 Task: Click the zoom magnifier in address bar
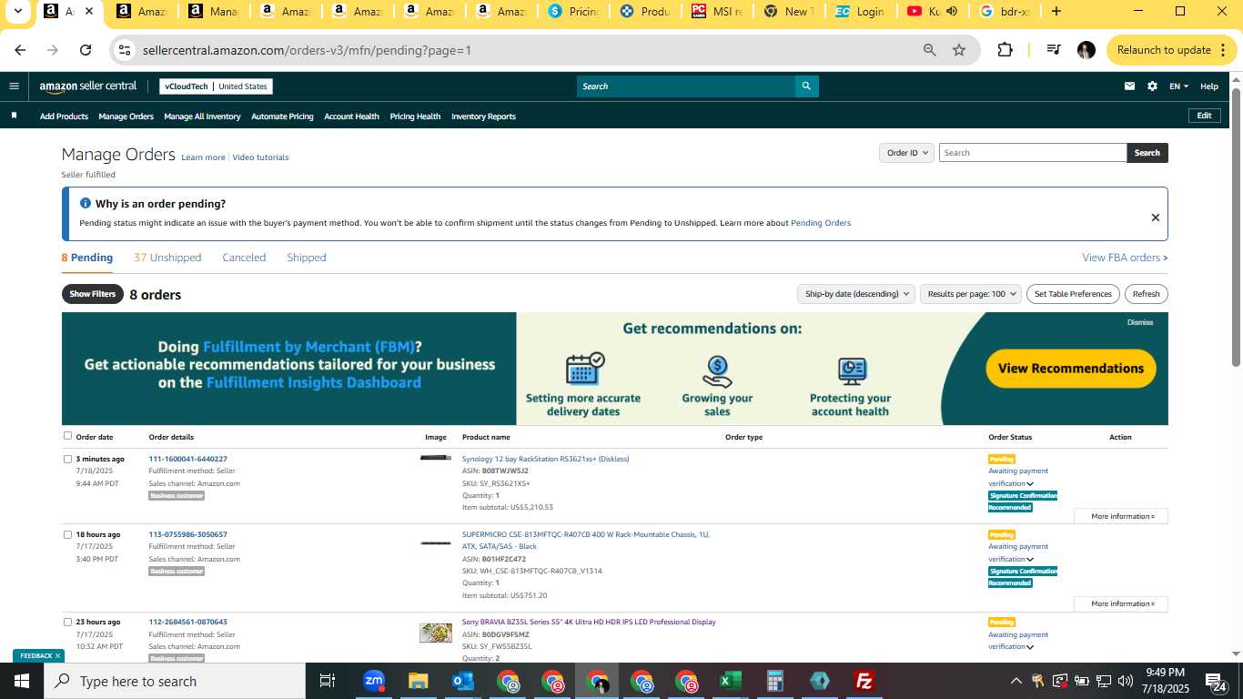(x=929, y=50)
